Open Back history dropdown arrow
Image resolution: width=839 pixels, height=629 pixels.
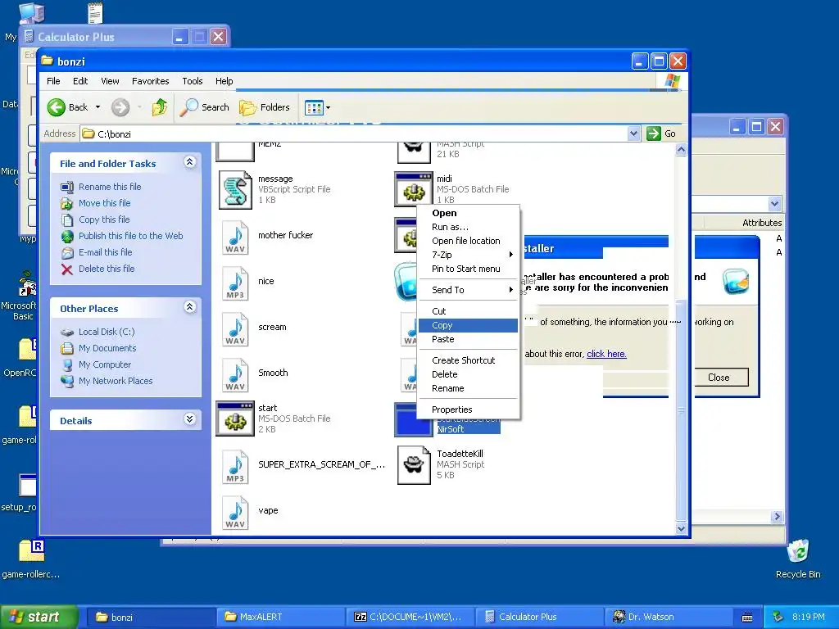coord(98,107)
